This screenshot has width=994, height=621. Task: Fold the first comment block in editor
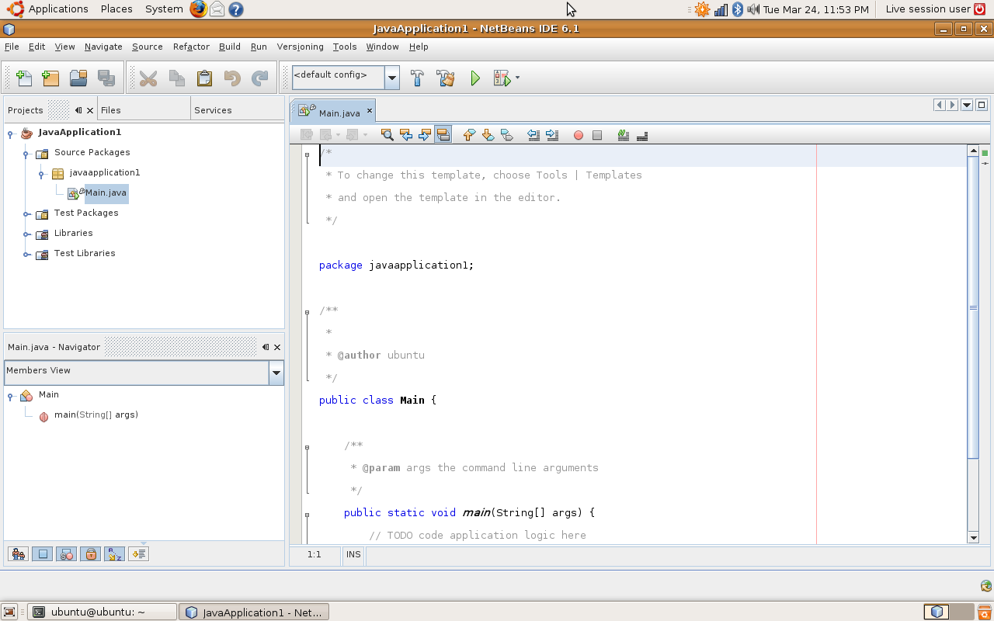tap(308, 154)
